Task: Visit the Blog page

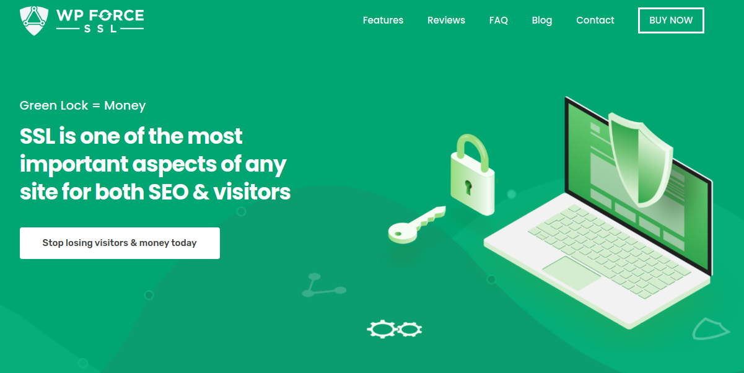Action: (541, 20)
